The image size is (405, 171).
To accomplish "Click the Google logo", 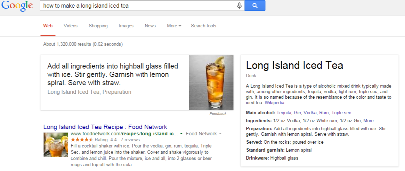I will (x=17, y=6).
